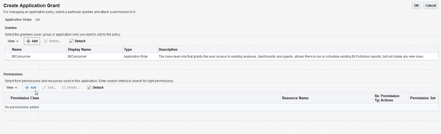
Task: Click Add in the Grantee toolbar
Action: (x=32, y=41)
